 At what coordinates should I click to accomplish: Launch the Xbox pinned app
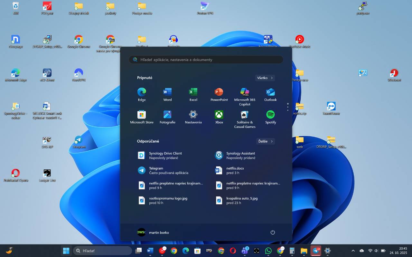(219, 117)
